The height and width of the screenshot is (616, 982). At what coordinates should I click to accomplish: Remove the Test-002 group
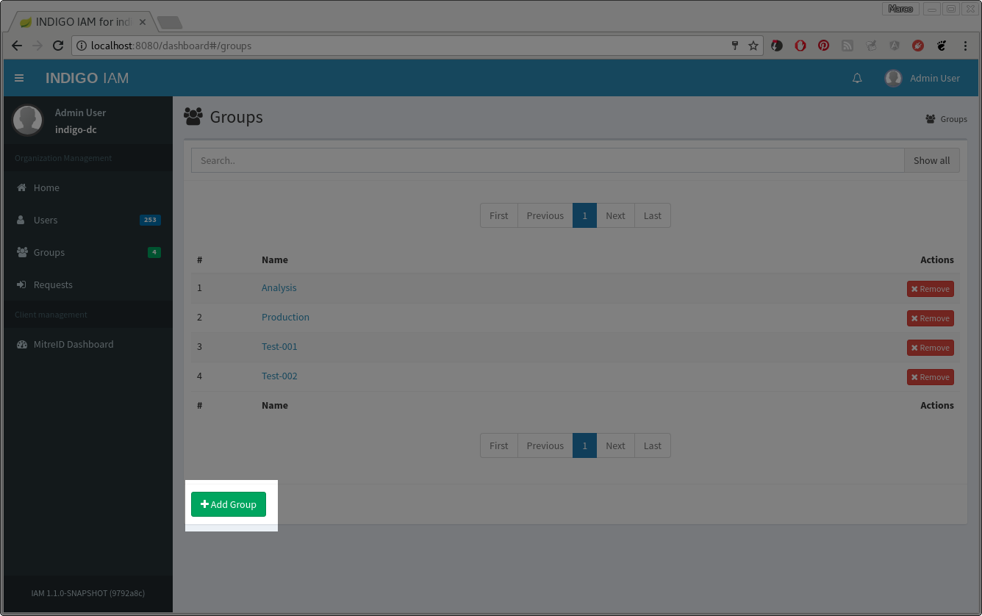[930, 377]
